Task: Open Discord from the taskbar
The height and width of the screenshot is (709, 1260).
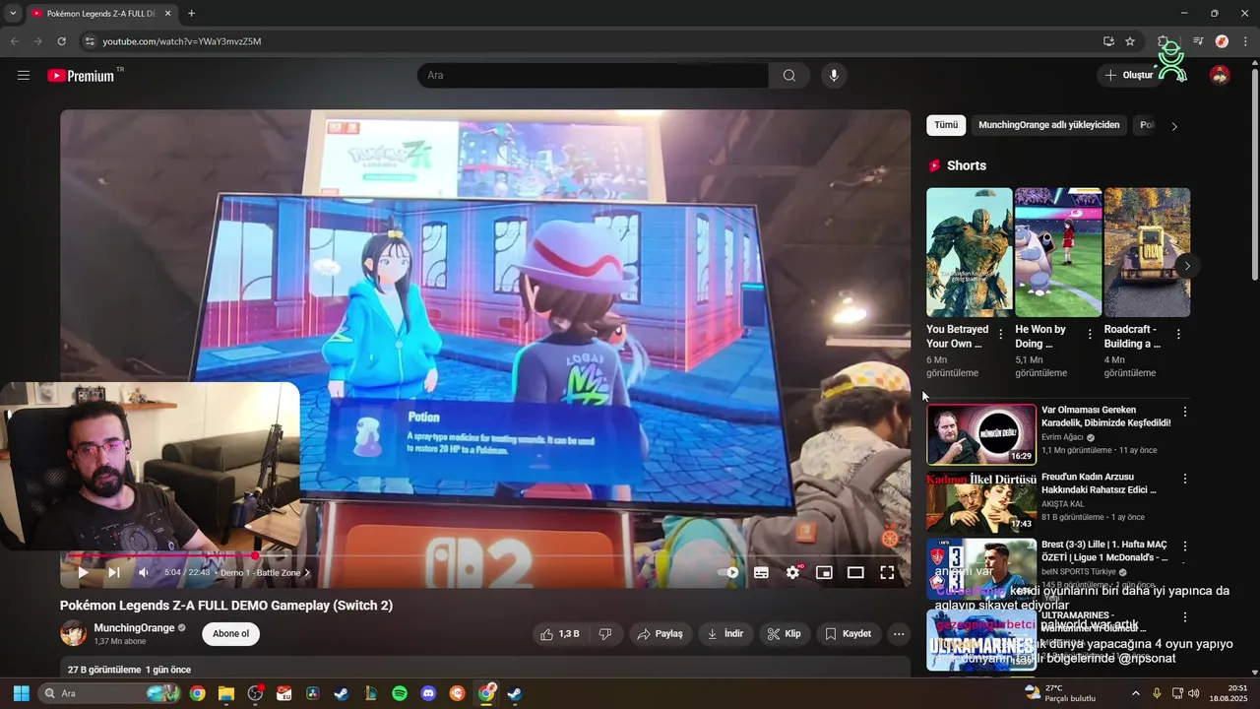Action: coord(428,693)
